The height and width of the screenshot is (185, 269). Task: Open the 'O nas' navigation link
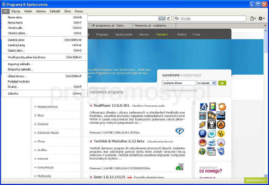(196, 34)
